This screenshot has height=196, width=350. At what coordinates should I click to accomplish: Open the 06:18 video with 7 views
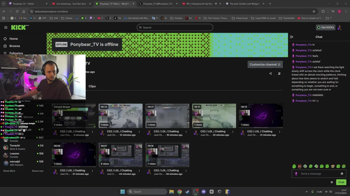tap(167, 155)
